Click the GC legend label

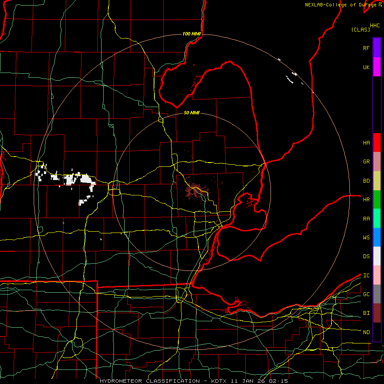366,294
